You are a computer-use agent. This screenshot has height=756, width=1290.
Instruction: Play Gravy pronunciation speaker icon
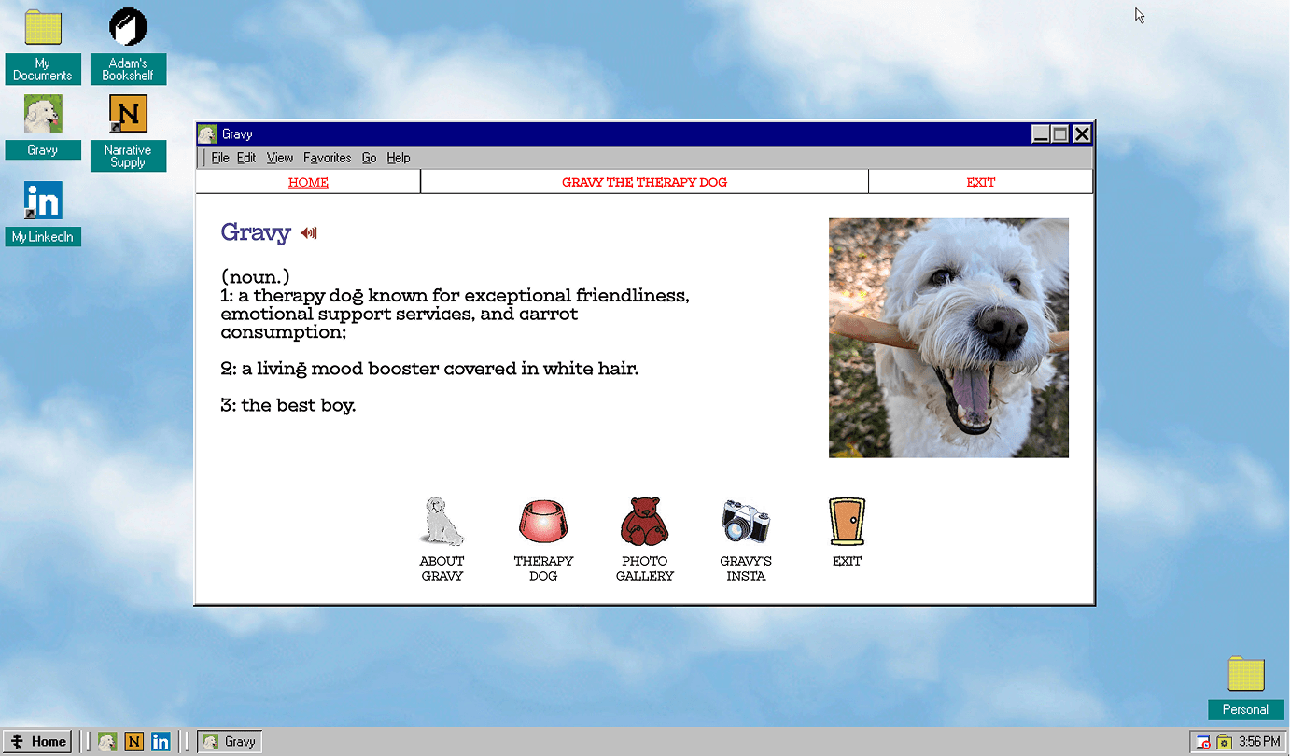(309, 233)
